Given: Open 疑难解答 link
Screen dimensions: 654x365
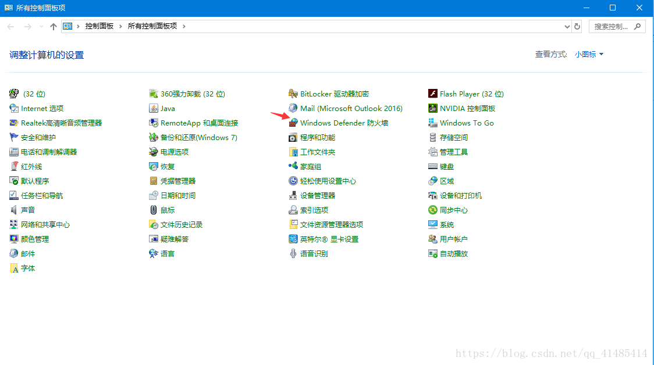Looking at the screenshot, I should [175, 239].
